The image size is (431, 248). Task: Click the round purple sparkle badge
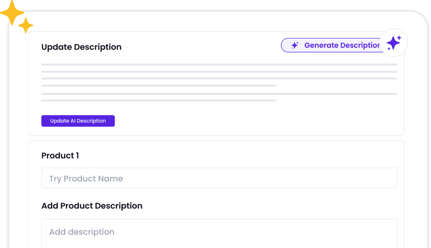(393, 43)
